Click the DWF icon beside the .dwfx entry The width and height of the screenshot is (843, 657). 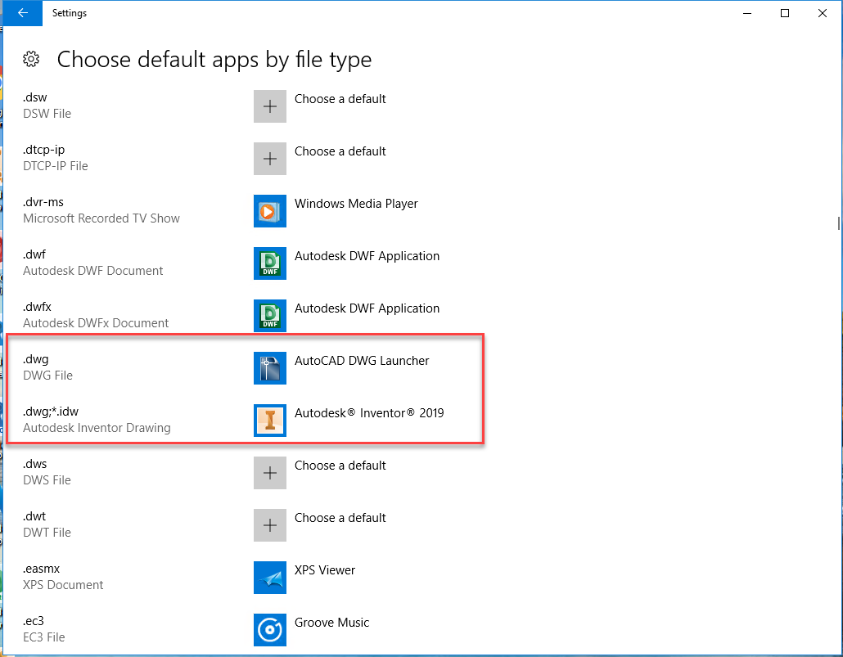pyautogui.click(x=270, y=316)
